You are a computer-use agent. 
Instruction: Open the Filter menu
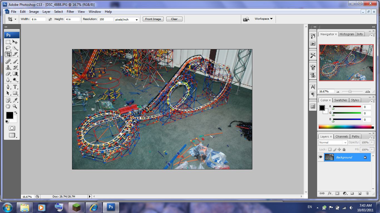[70, 12]
